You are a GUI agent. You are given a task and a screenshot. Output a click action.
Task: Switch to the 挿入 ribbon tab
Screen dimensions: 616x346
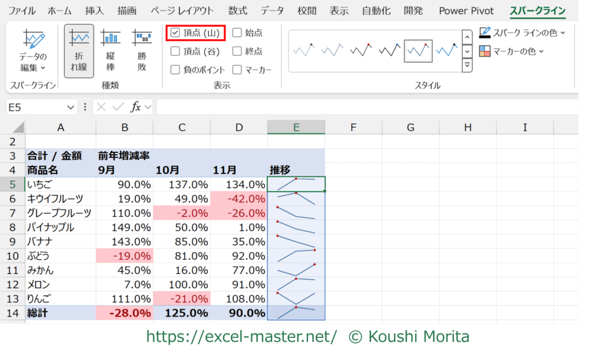[94, 11]
